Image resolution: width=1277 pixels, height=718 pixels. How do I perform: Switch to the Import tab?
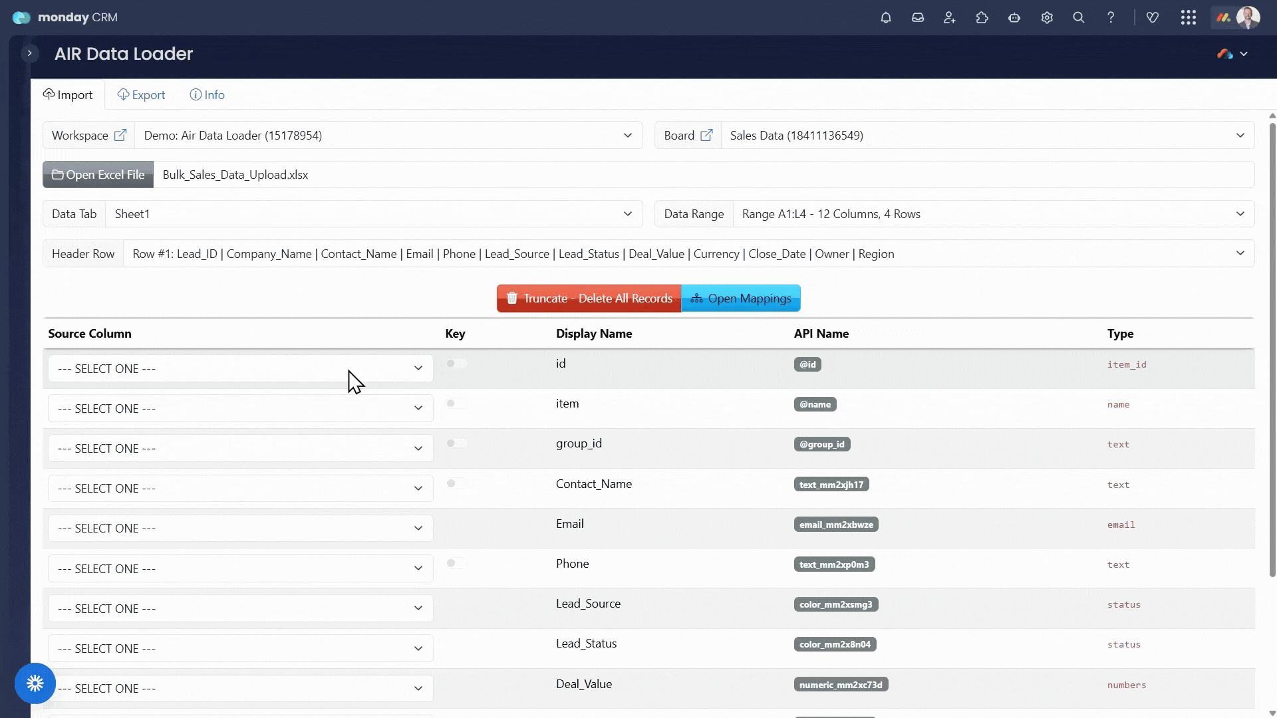point(68,94)
